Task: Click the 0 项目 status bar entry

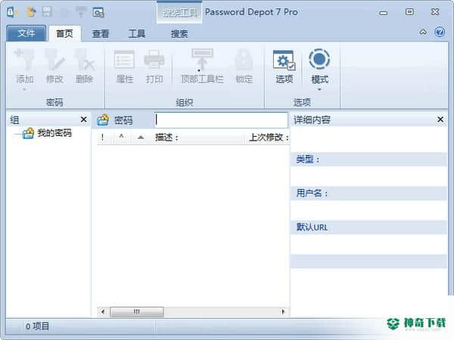Action: pyautogui.click(x=37, y=326)
